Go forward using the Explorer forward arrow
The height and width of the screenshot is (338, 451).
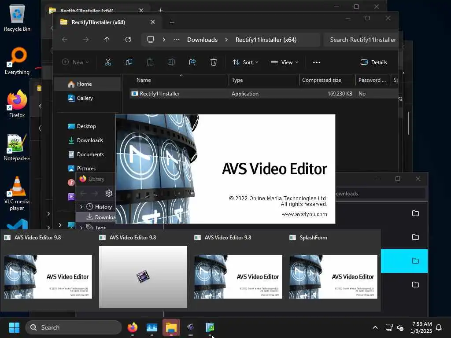click(x=86, y=40)
